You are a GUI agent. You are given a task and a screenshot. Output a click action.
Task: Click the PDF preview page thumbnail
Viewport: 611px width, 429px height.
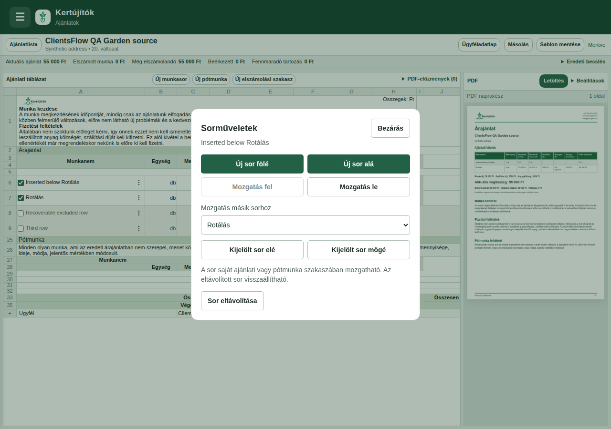(x=536, y=203)
